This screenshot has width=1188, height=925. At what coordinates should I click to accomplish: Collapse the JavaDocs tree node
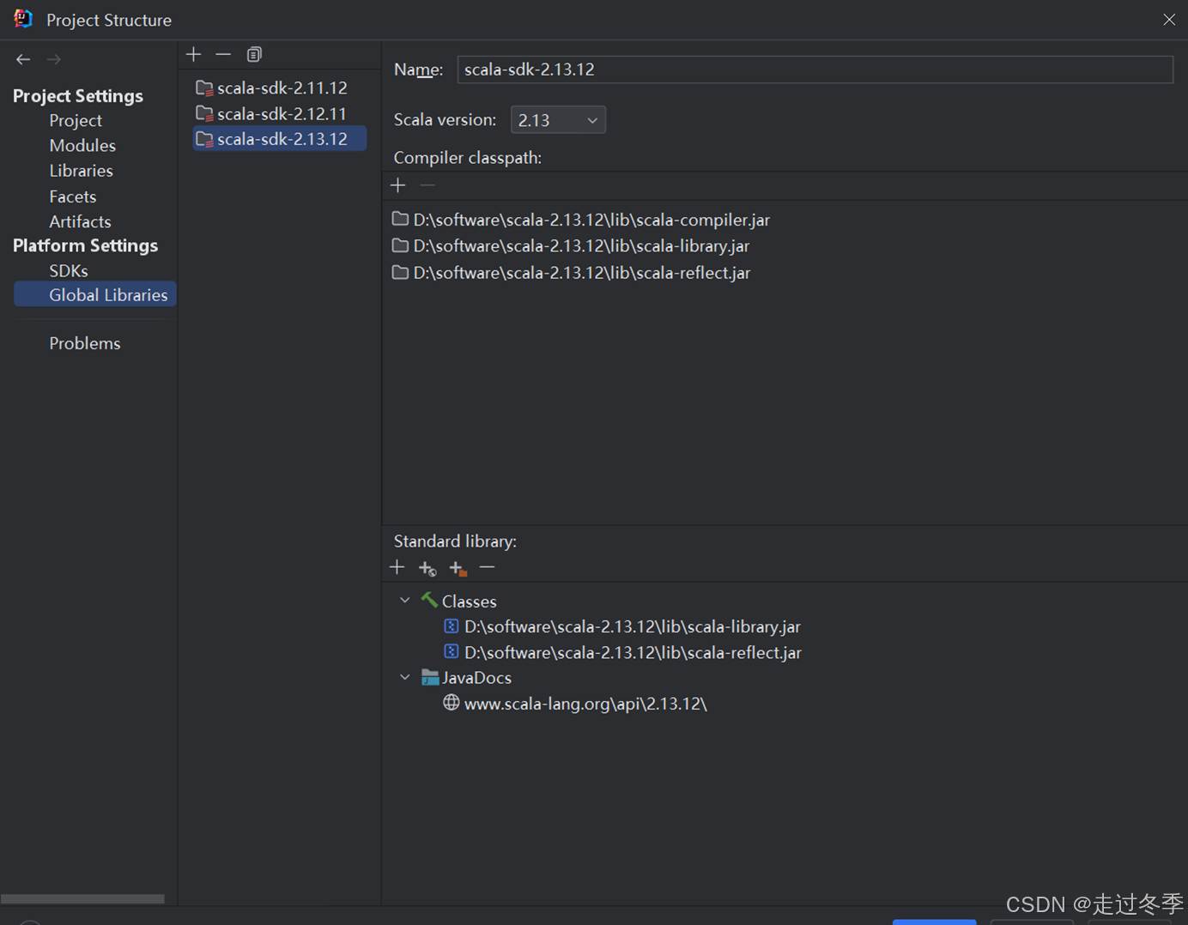tap(405, 677)
